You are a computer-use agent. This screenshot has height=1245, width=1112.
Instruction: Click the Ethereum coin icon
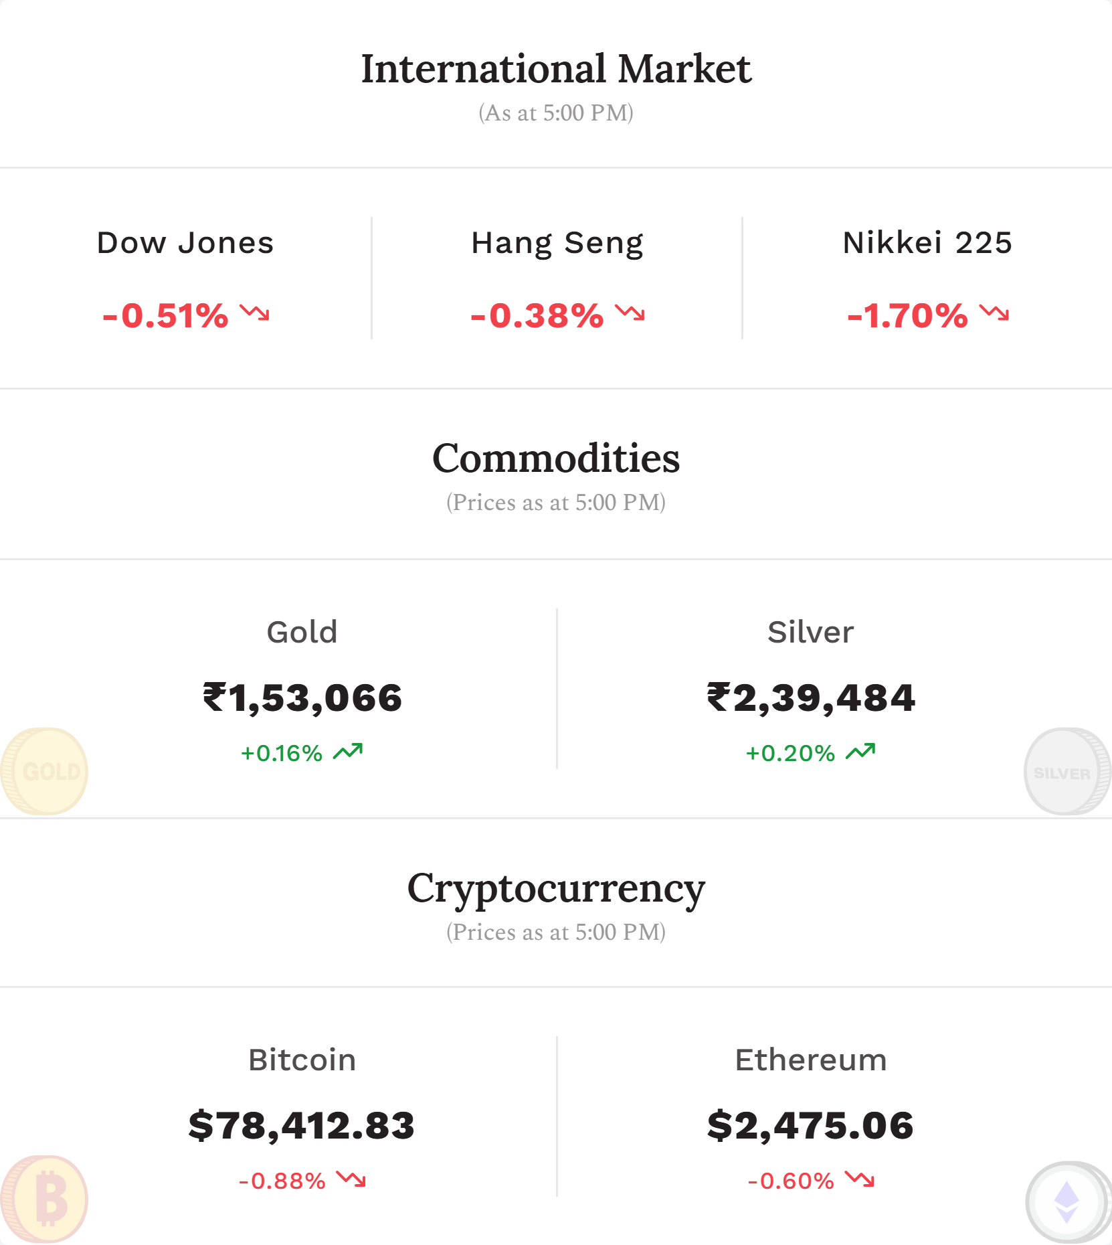pyautogui.click(x=1068, y=1201)
